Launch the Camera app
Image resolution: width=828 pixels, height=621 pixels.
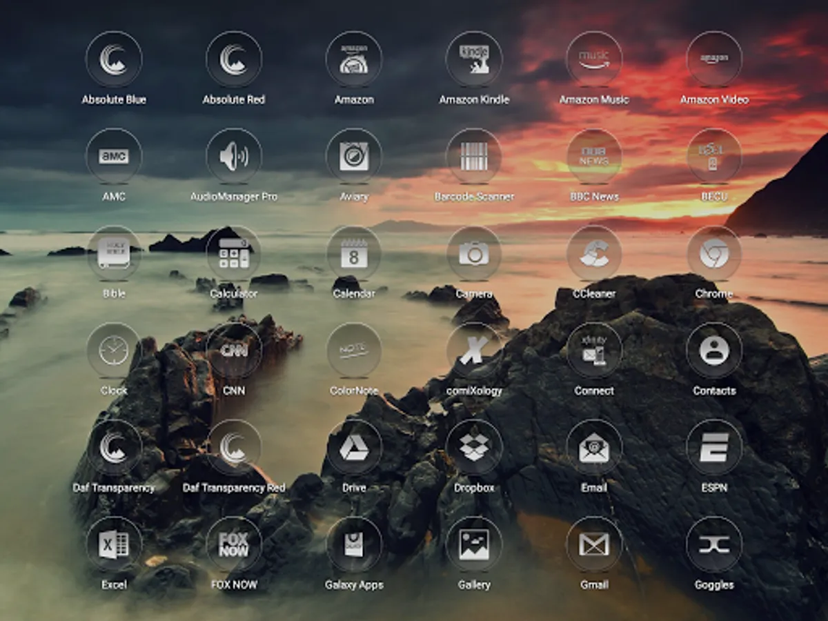click(x=474, y=254)
